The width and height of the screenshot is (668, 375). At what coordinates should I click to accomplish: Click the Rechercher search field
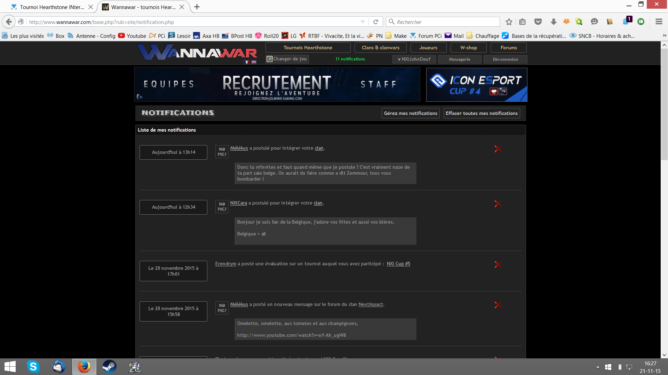click(443, 22)
